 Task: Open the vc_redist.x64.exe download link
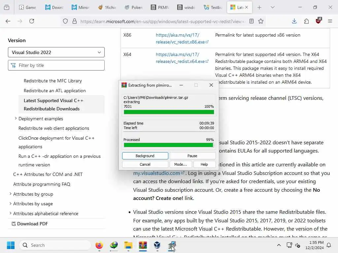(x=182, y=58)
